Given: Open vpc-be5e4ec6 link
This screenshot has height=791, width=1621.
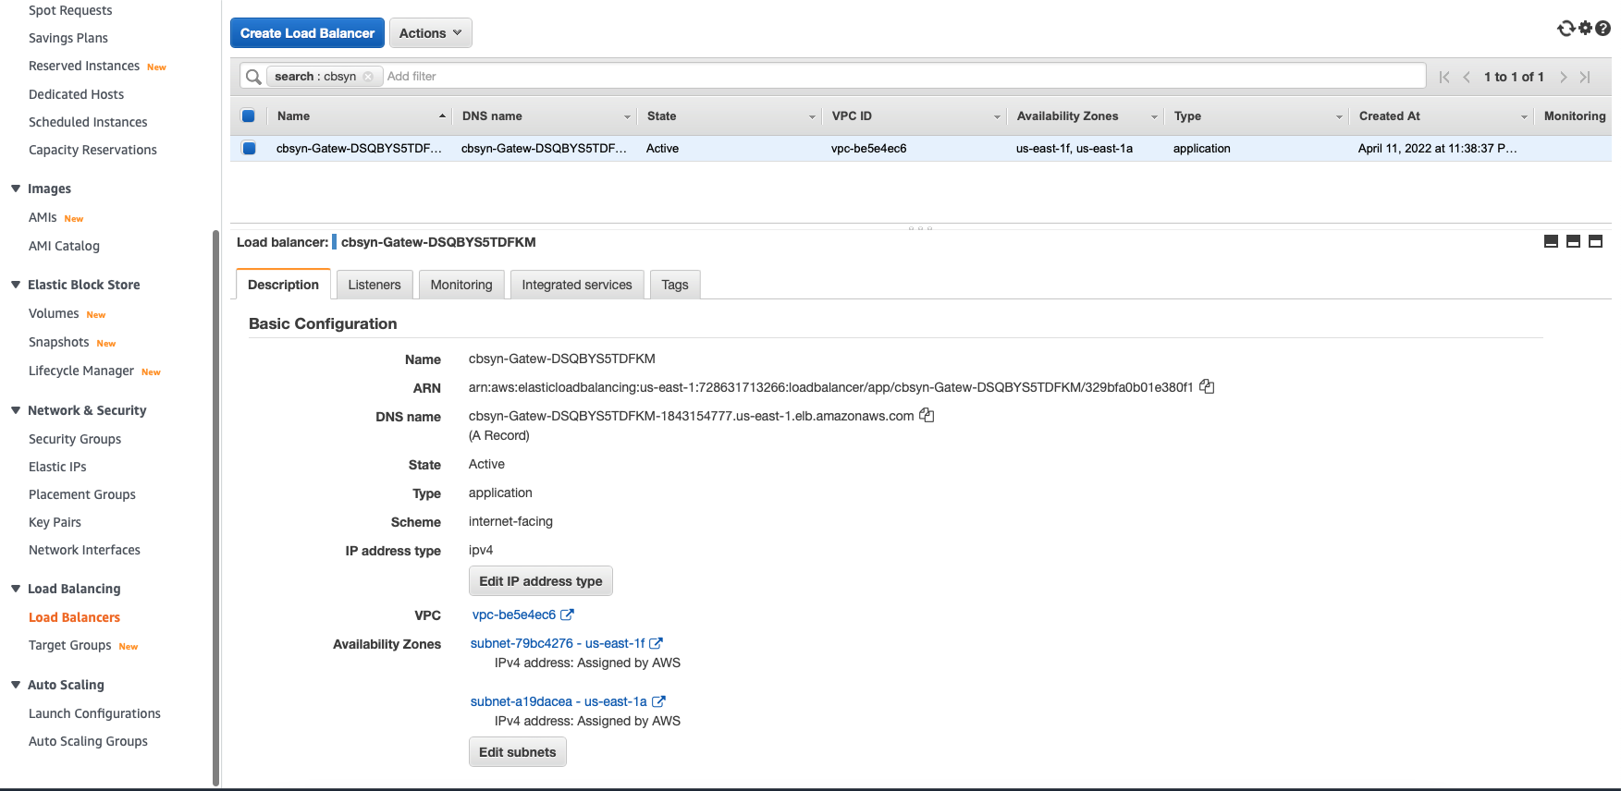Looking at the screenshot, I should pos(514,615).
